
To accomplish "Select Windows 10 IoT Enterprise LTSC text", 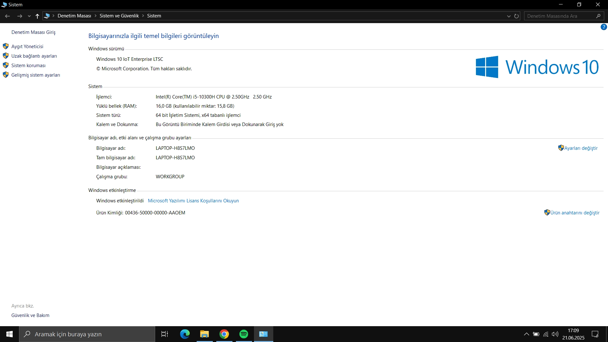I will [130, 59].
